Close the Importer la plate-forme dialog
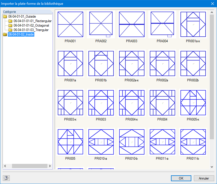The height and width of the screenshot is (184, 217). [213, 4]
